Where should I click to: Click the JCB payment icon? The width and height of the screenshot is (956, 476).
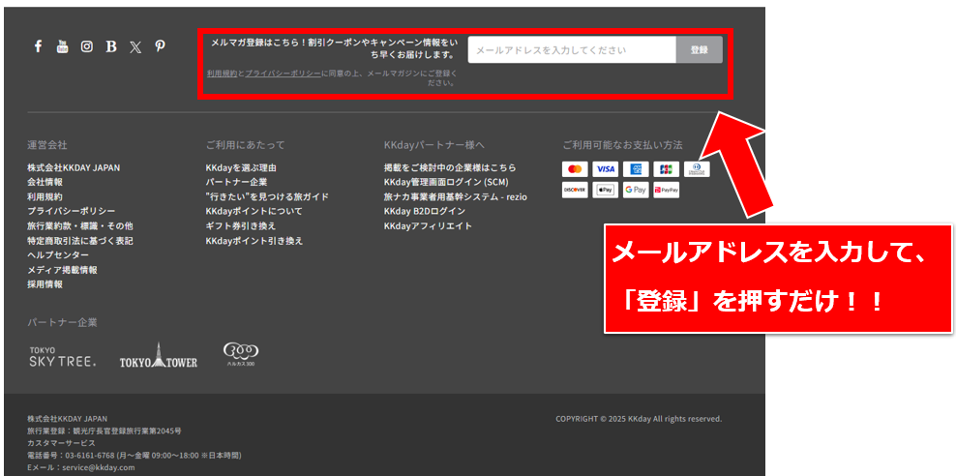[x=667, y=168]
